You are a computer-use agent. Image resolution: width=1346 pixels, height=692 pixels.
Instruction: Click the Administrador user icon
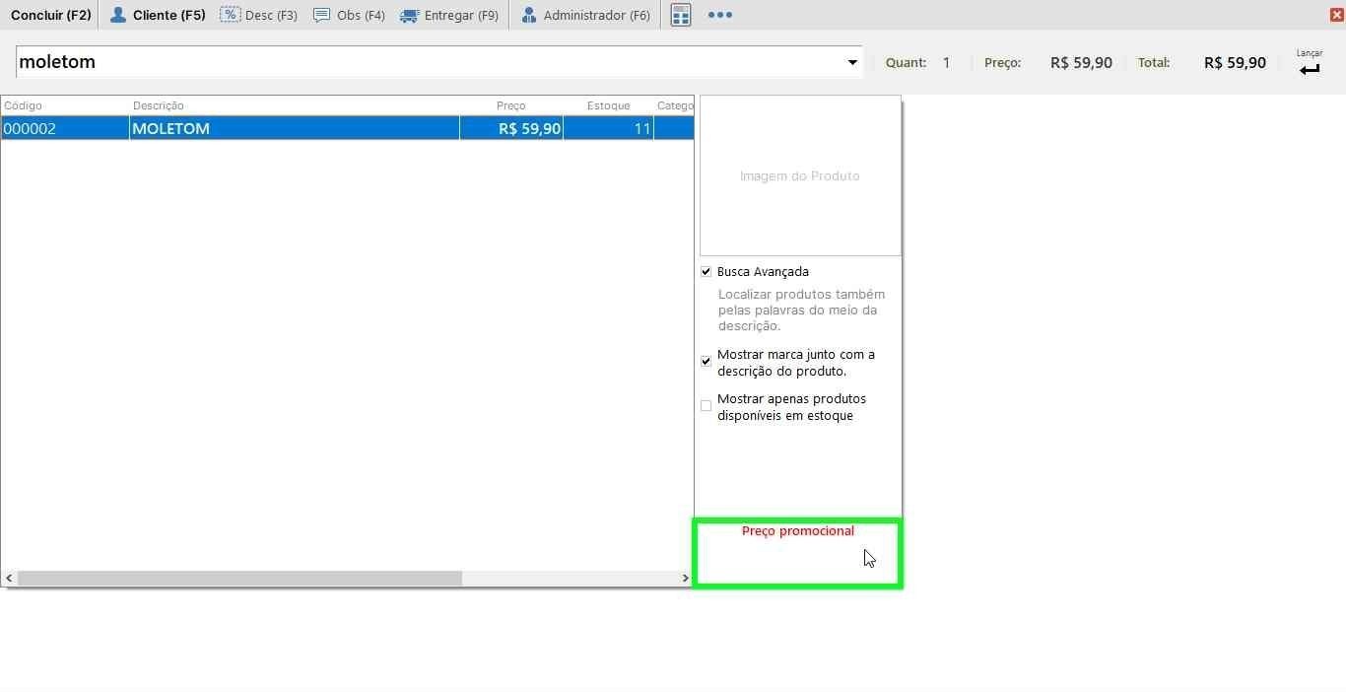pos(529,15)
